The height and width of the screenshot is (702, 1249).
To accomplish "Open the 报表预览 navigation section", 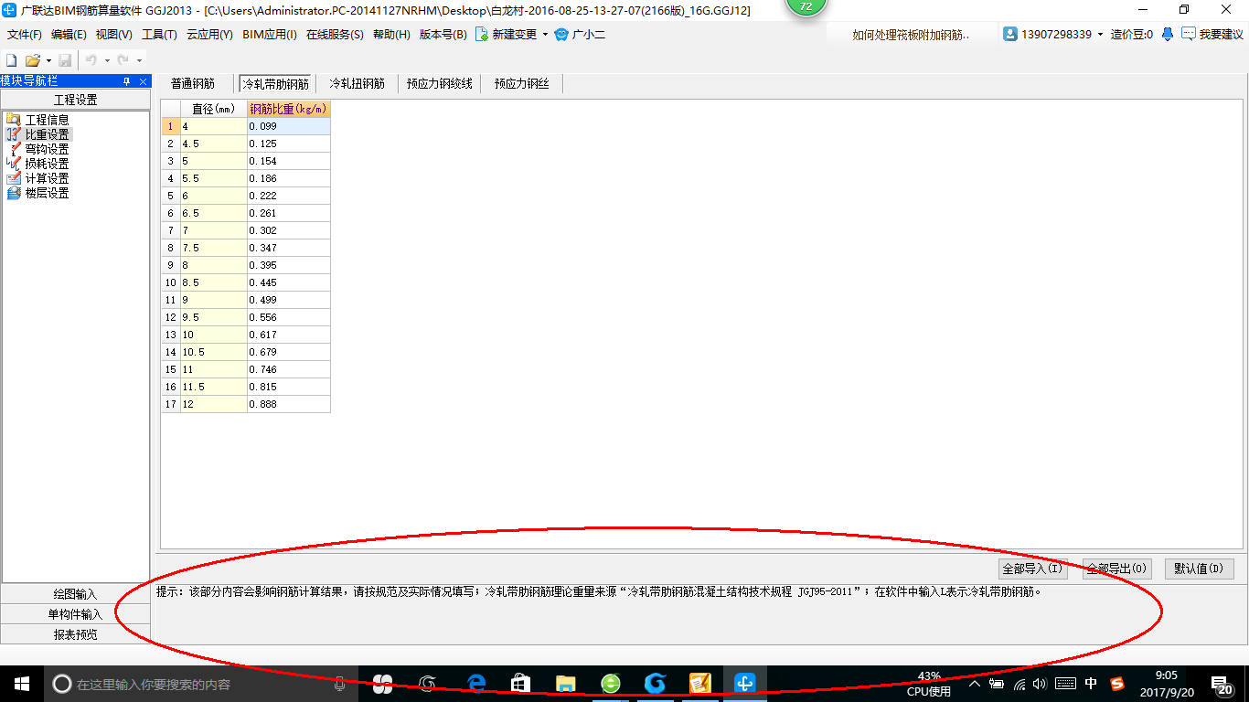I will 75,634.
